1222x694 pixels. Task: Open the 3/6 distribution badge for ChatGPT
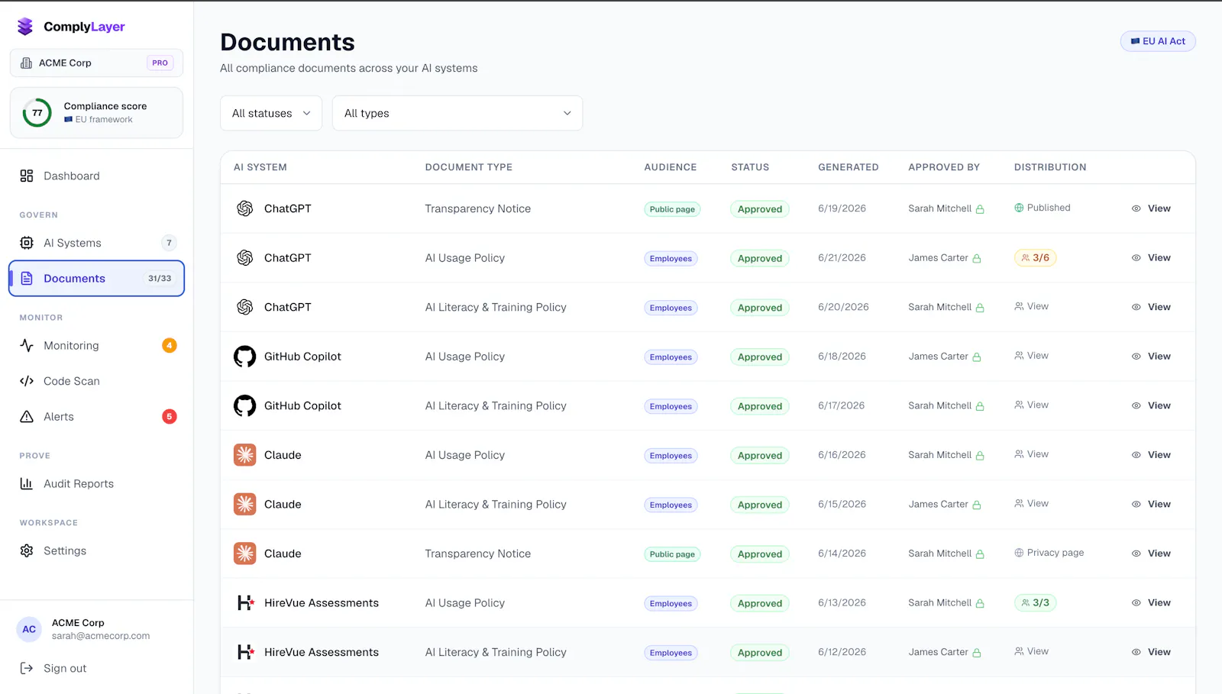click(1036, 258)
